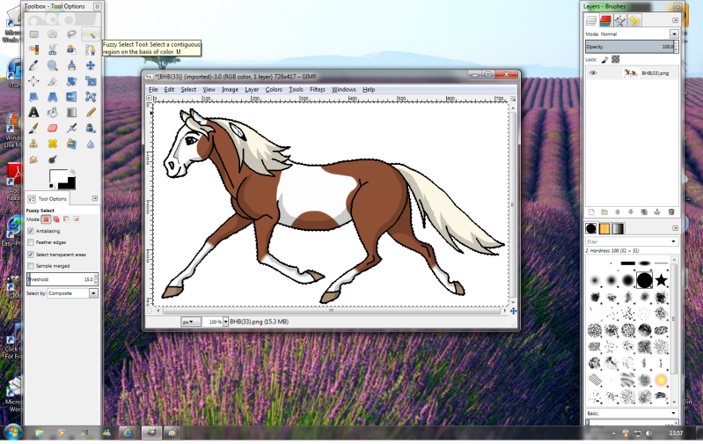Select the Perspective tool

point(53,97)
